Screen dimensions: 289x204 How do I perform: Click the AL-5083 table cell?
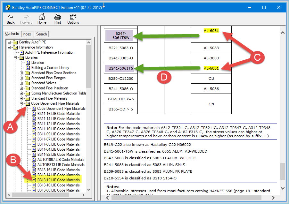point(211,48)
